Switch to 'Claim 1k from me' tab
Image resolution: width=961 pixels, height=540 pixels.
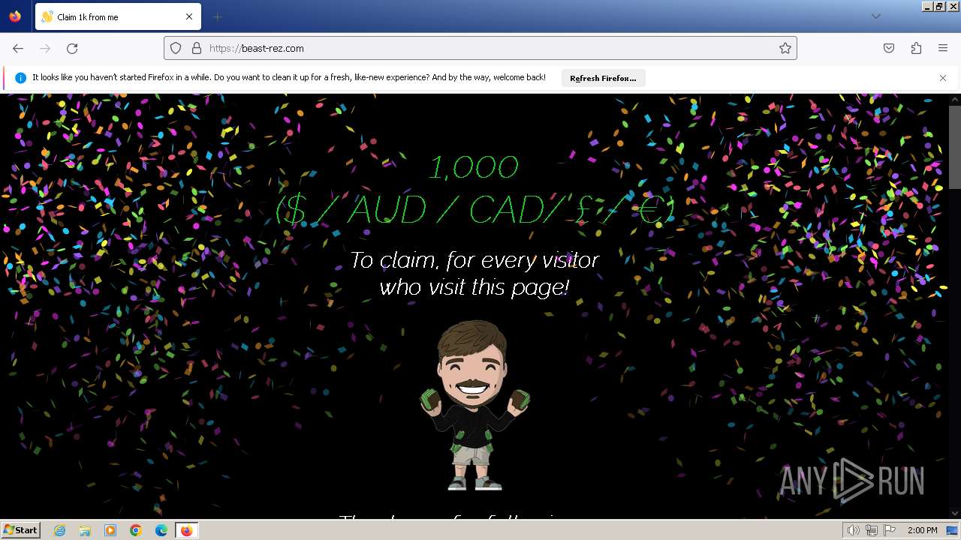click(x=118, y=16)
